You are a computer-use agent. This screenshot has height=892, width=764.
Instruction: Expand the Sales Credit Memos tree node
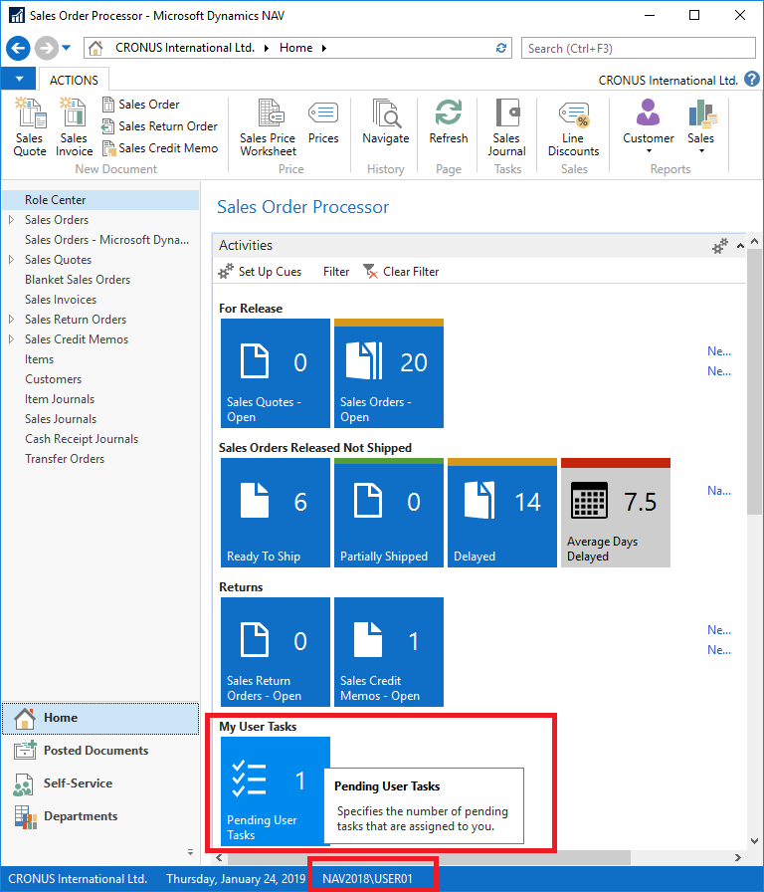point(11,339)
